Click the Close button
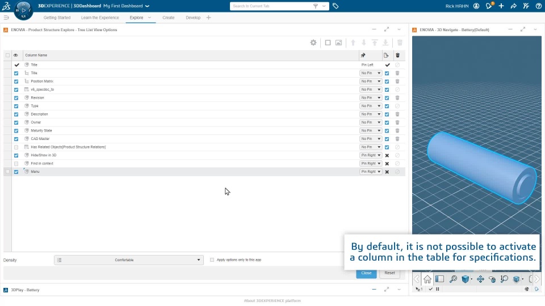The width and height of the screenshot is (545, 306). pyautogui.click(x=366, y=273)
